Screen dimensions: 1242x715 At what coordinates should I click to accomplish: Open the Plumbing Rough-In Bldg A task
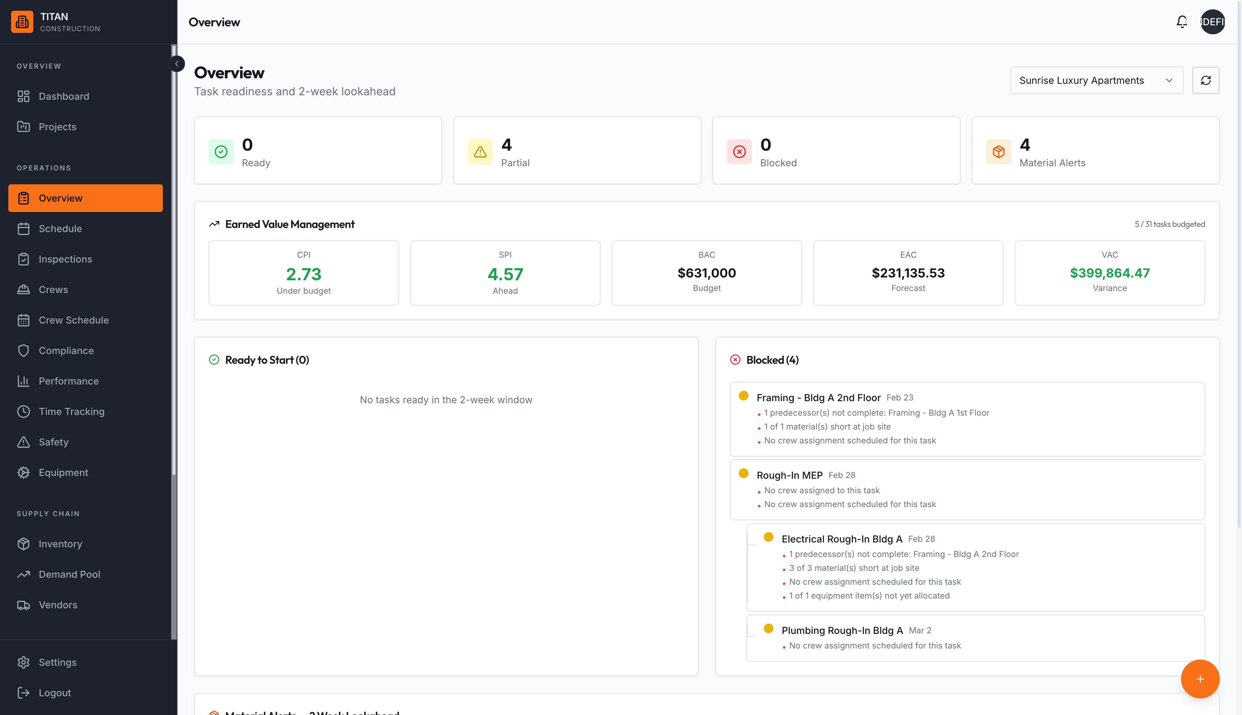(975, 638)
